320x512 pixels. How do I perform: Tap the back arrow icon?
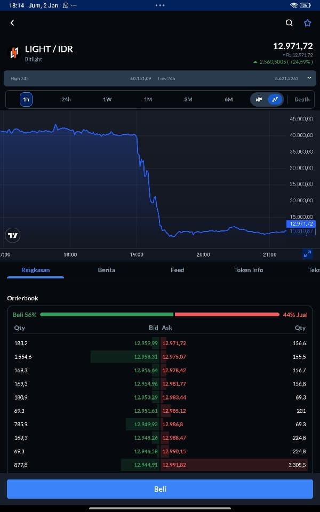tap(12, 22)
